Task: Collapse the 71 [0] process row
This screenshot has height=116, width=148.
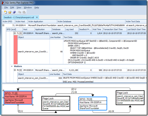Action: click(x=15, y=33)
